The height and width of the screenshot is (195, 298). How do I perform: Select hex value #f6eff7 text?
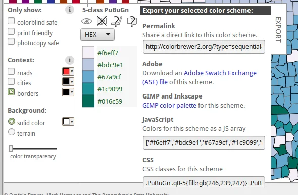point(108,53)
